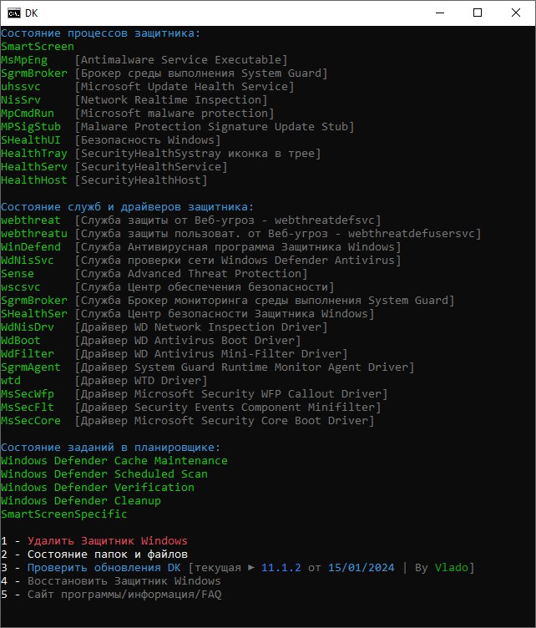The image size is (536, 628).
Task: Click WdFilter driver name
Action: (28, 353)
